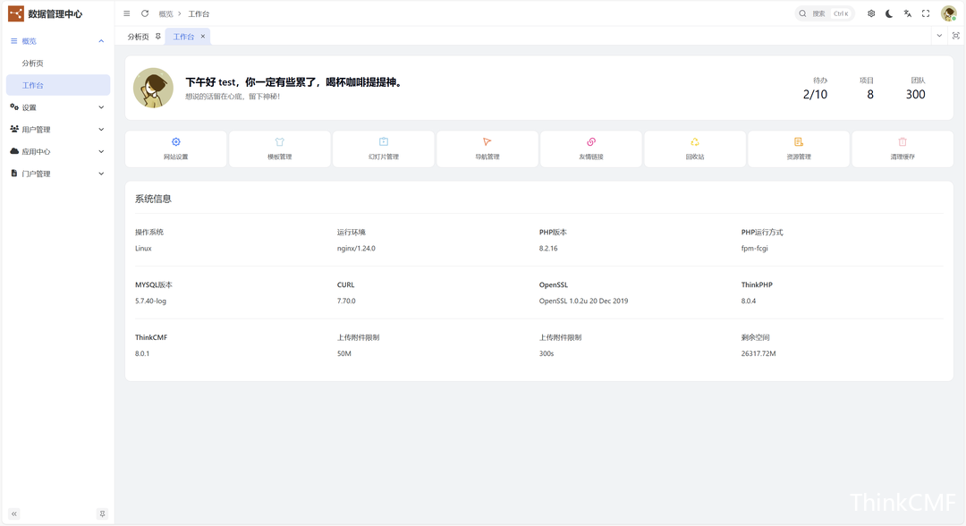Open the 幻灯片管理 slideshow card
The image size is (966, 526).
(x=384, y=148)
